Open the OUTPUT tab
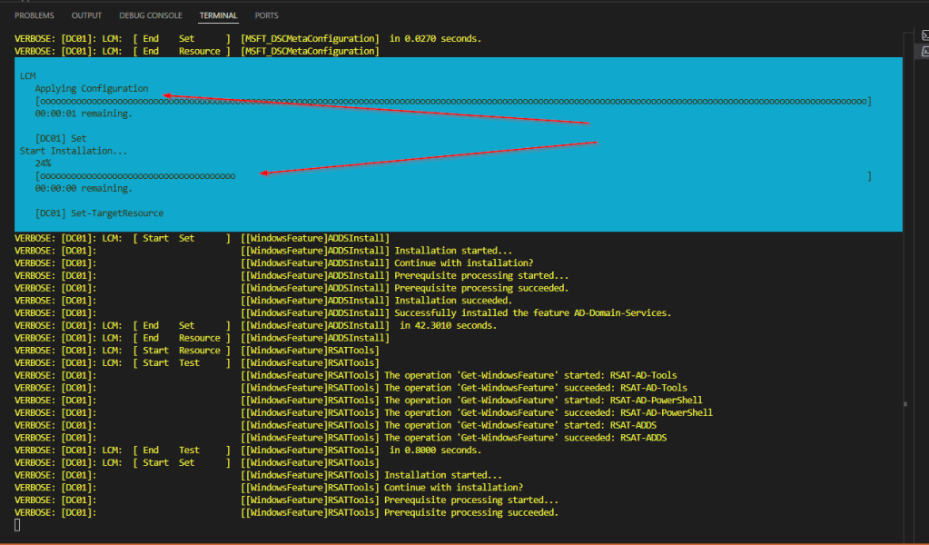929x545 pixels. pos(86,15)
